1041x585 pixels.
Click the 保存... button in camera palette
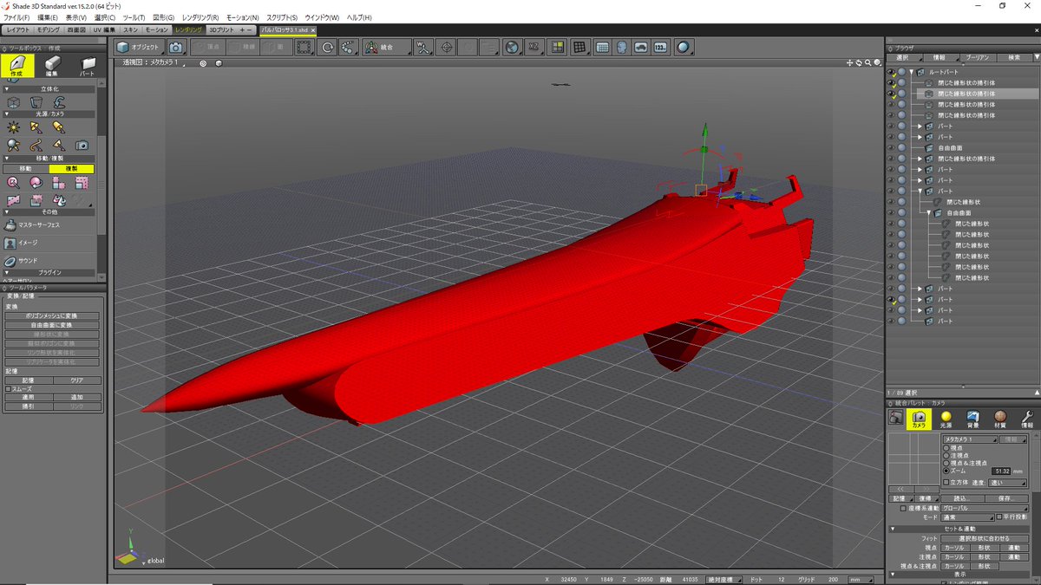(1006, 498)
